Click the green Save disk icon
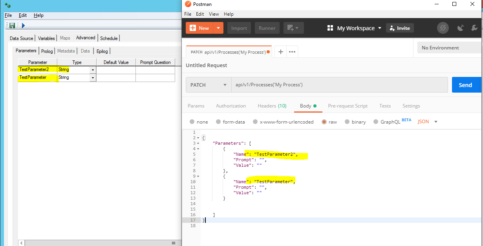 12,26
